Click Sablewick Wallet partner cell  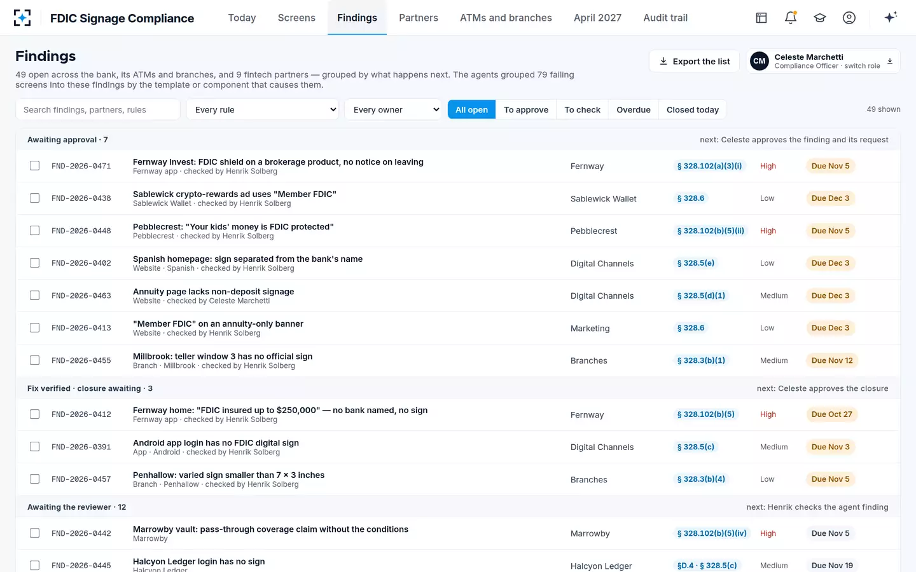(x=603, y=198)
